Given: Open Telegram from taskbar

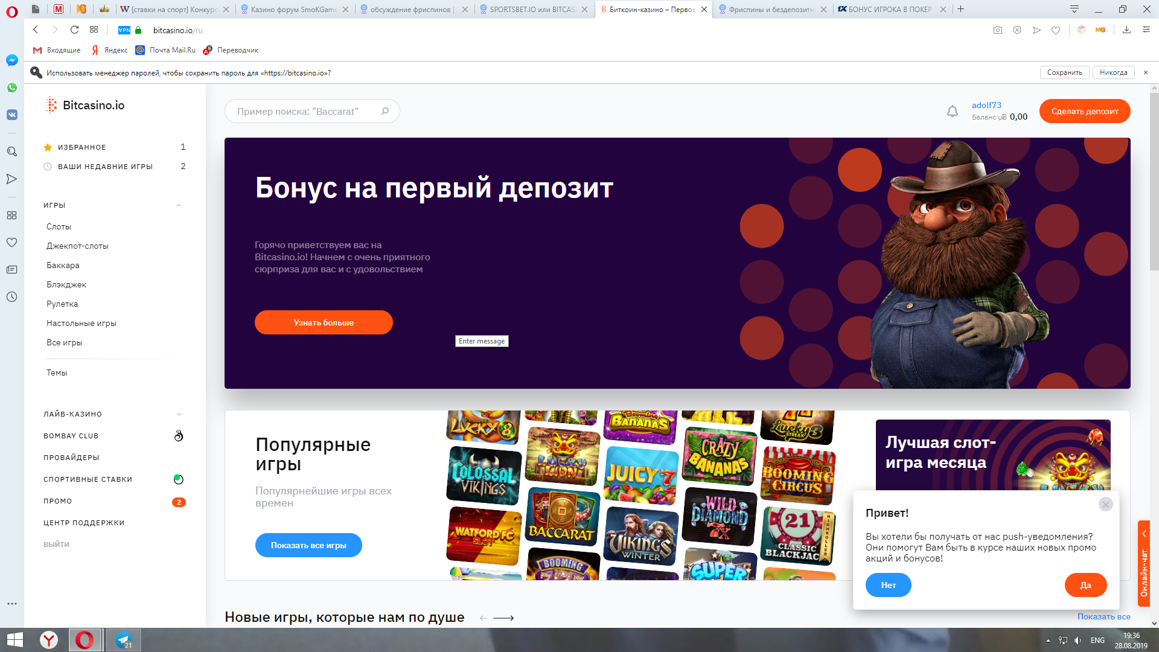Looking at the screenshot, I should (x=124, y=640).
